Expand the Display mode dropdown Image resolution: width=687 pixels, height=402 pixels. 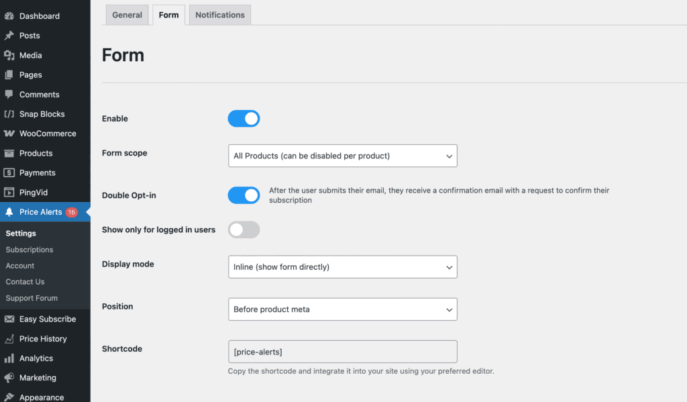(x=342, y=267)
